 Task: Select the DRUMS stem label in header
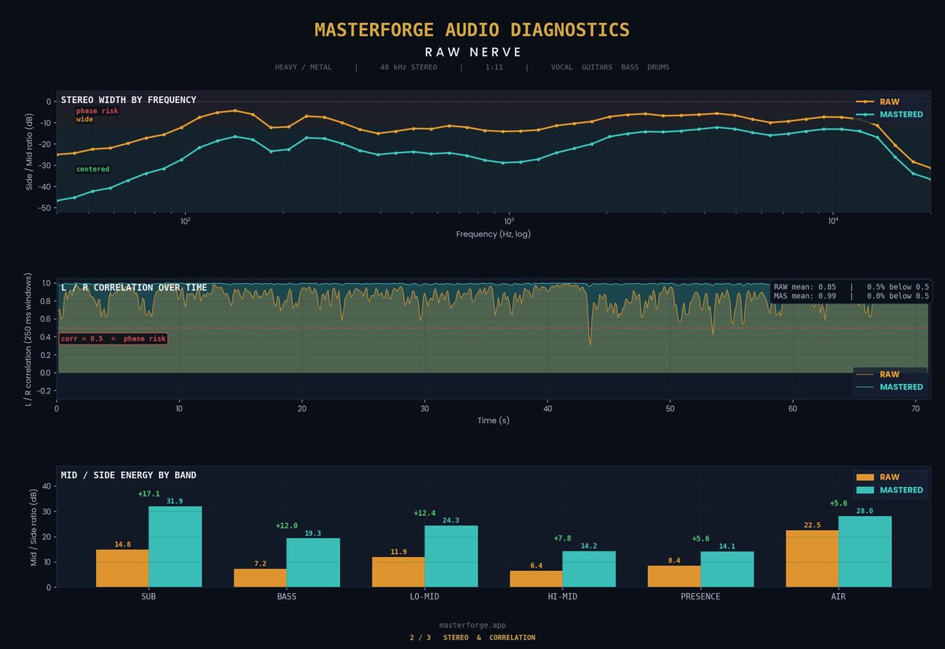[658, 68]
